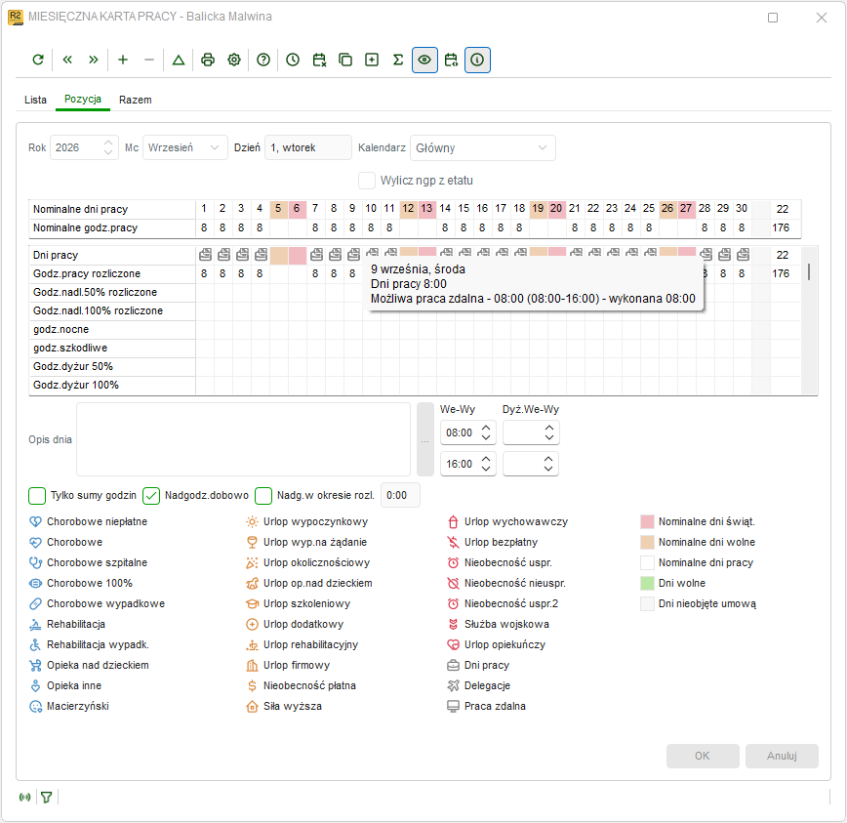Click the Dzień field showing '1, wtorek'

[308, 147]
